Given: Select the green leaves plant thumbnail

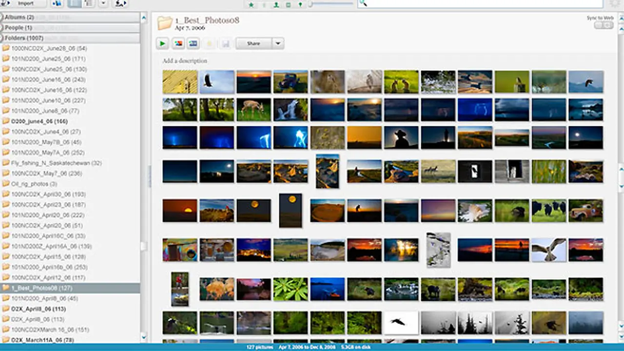Looking at the screenshot, I should 291,289.
